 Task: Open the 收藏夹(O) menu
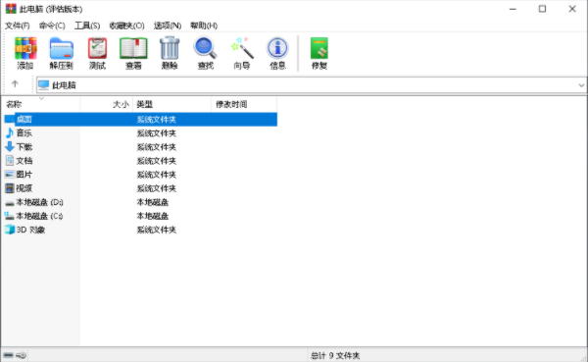point(126,26)
